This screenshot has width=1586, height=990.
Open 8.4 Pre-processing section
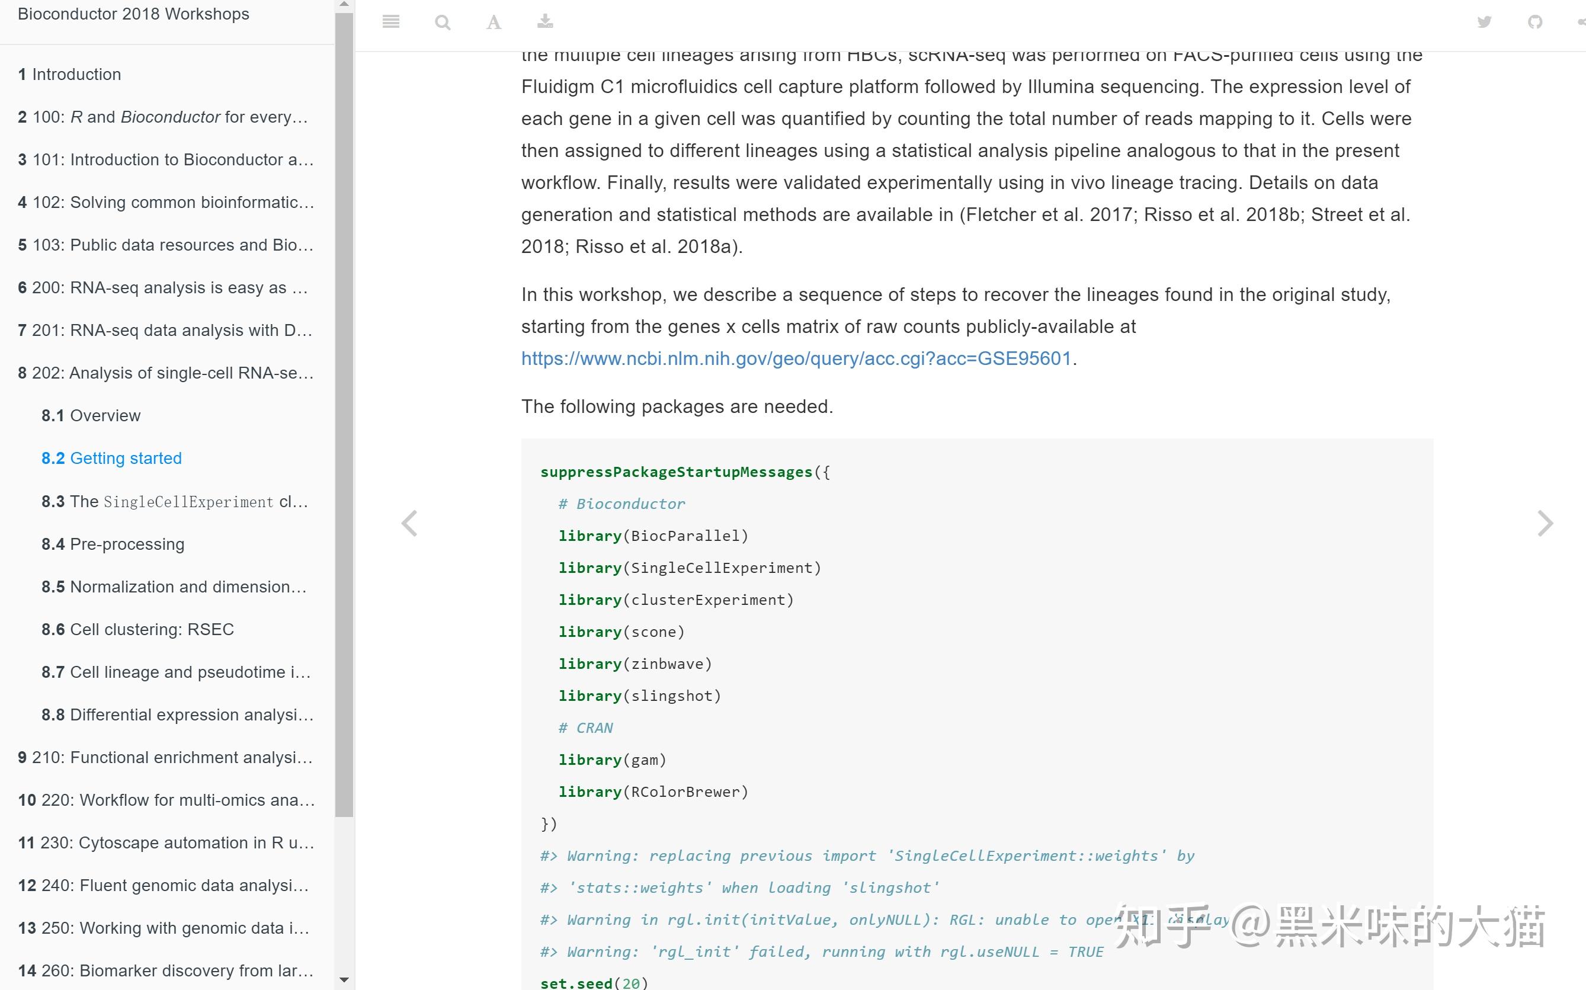point(113,544)
